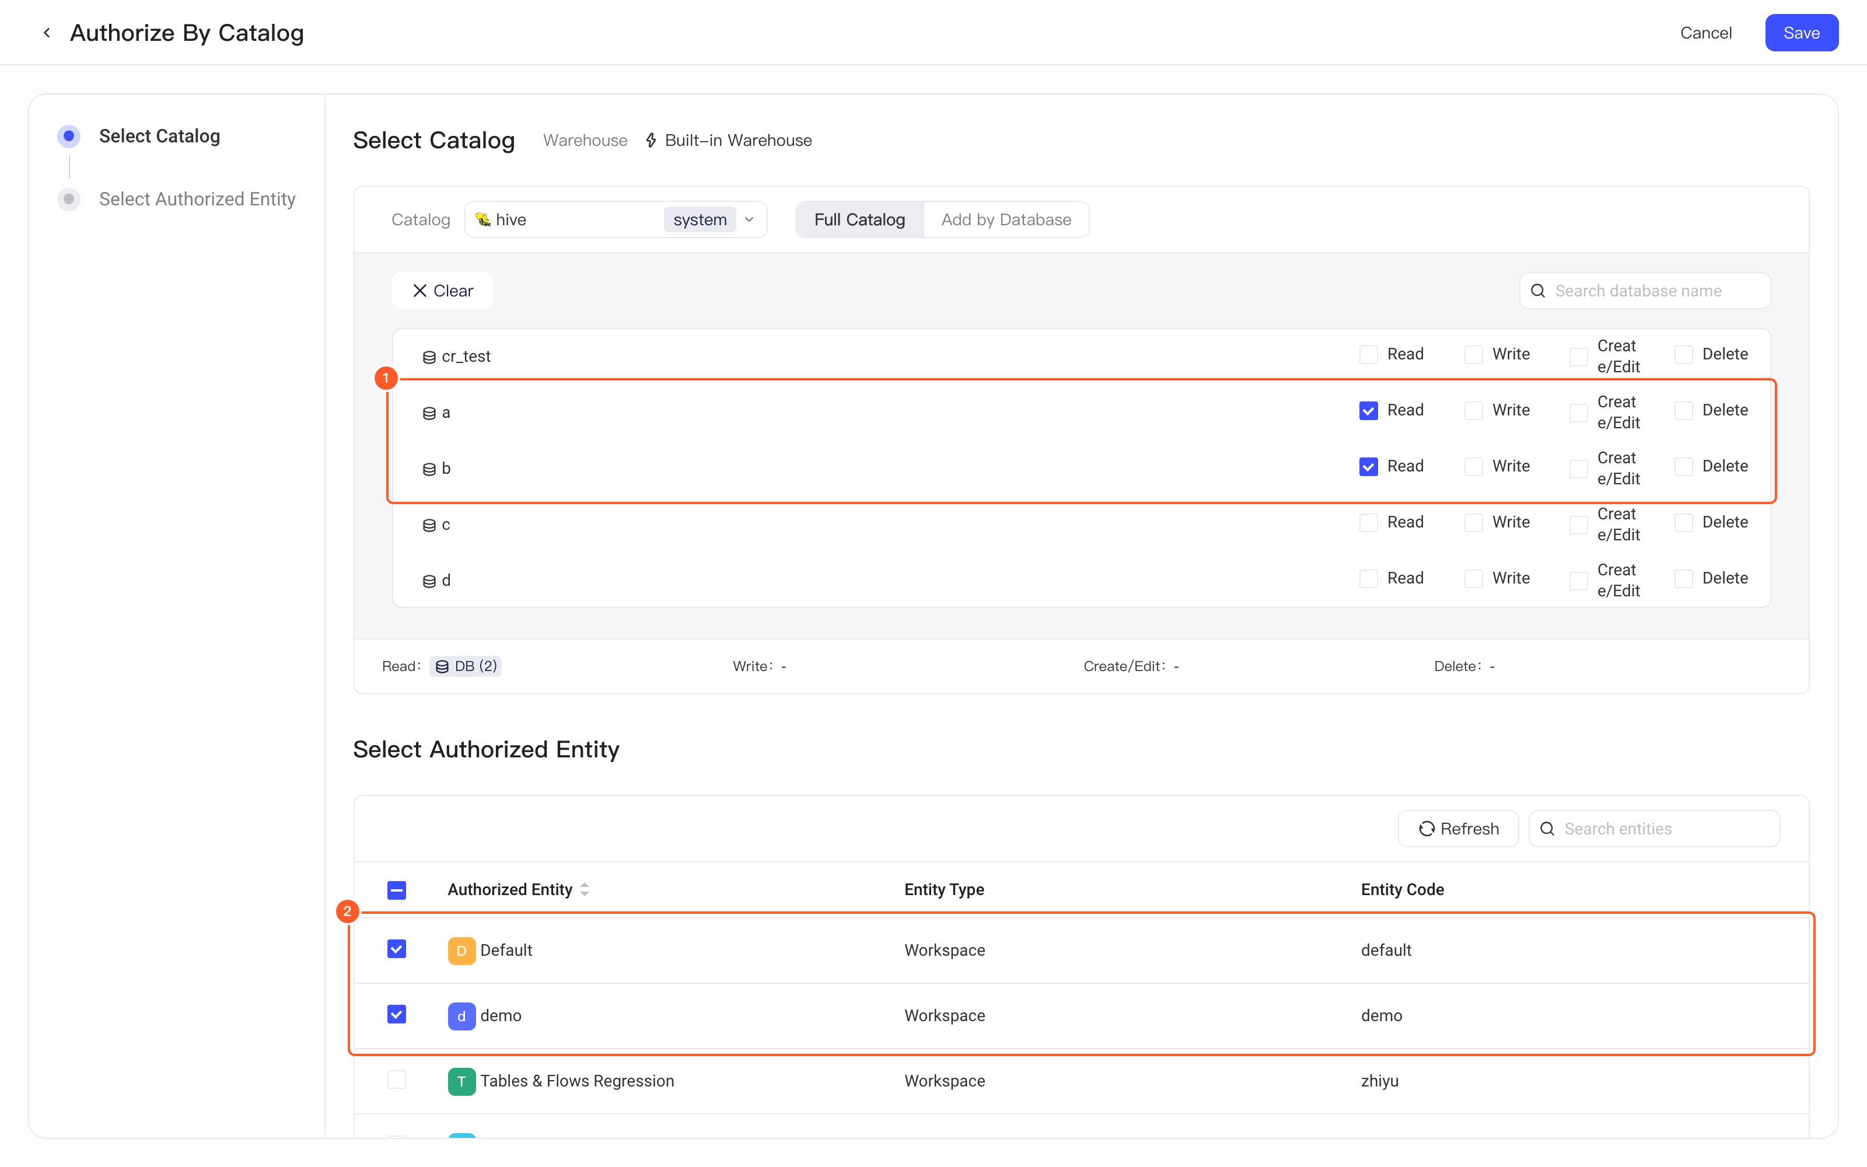Click the hive catalog bee icon
1867x1167 pixels.
pyautogui.click(x=483, y=219)
